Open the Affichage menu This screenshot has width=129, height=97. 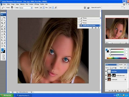click(x=37, y=4)
